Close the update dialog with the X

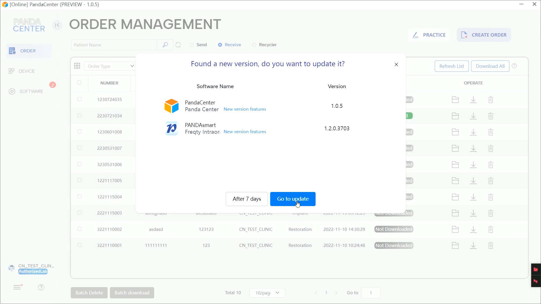pyautogui.click(x=396, y=64)
